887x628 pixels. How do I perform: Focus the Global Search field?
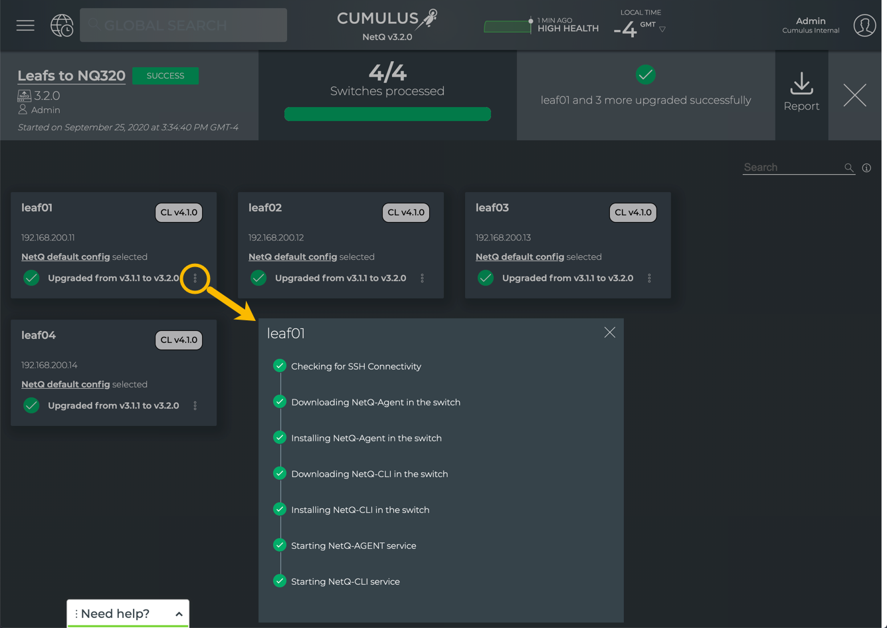coord(183,25)
